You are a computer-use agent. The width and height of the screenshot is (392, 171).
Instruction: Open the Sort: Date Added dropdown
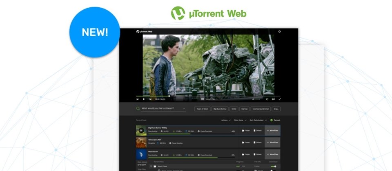[x=258, y=120]
